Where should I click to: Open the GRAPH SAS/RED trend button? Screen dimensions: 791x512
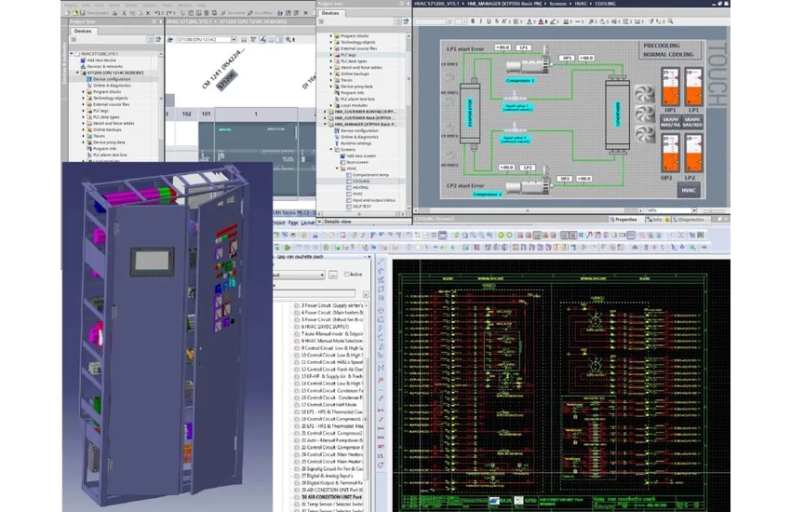point(691,120)
